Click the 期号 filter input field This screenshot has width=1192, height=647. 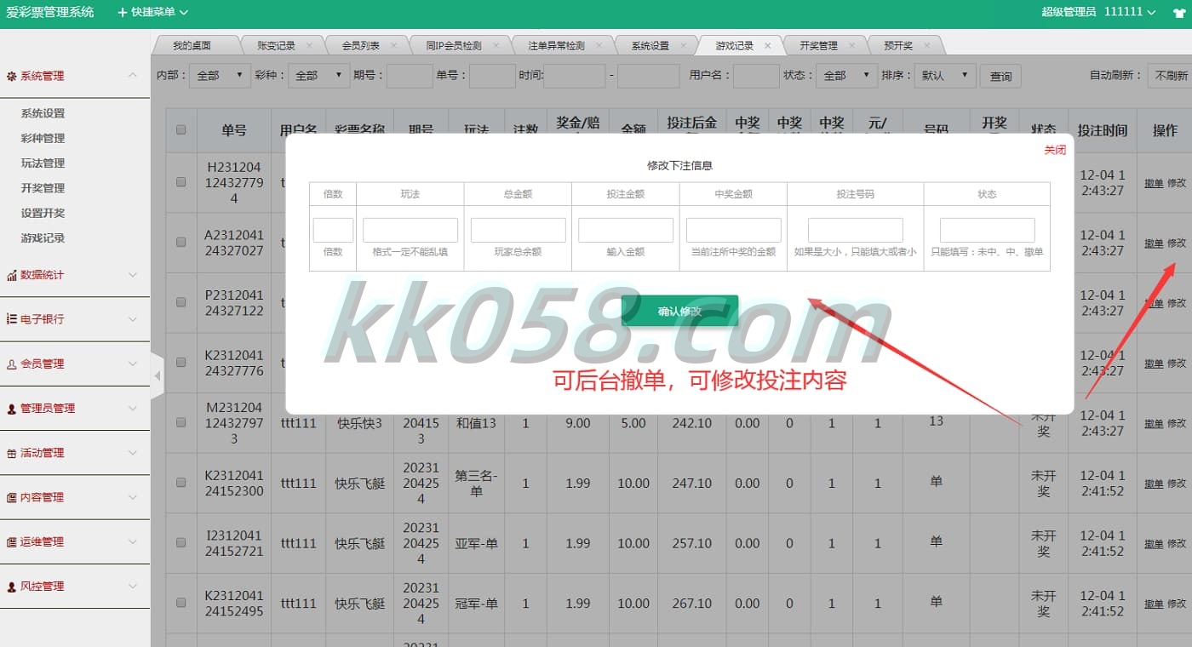tap(410, 76)
